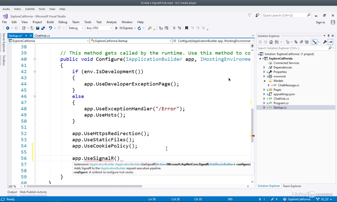Toggle Preview Selected Items button in Solution Explorer
337x202 pixels.
coord(331,42)
